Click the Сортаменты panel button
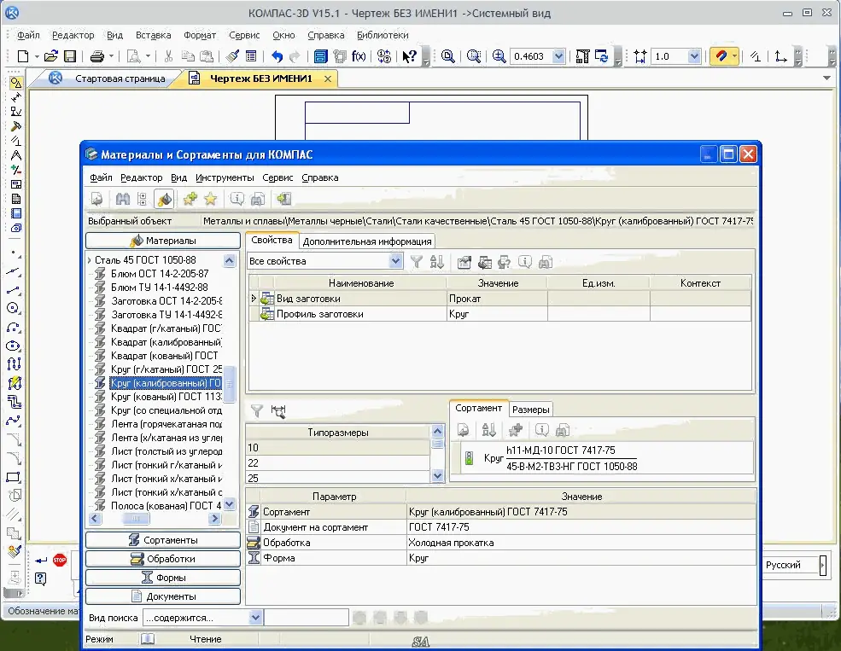841x651 pixels. tap(163, 540)
